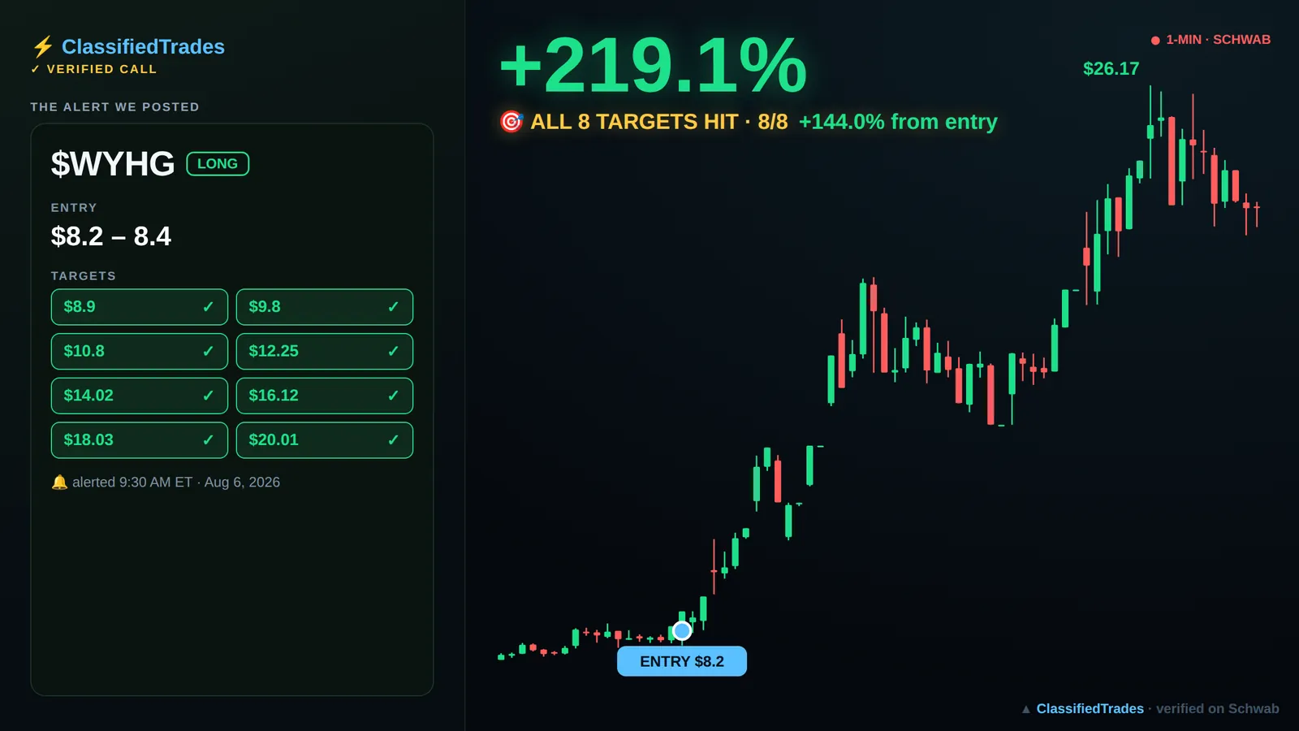Click the $WYHG ticker symbol
Viewport: 1299px width, 731px height.
[113, 164]
